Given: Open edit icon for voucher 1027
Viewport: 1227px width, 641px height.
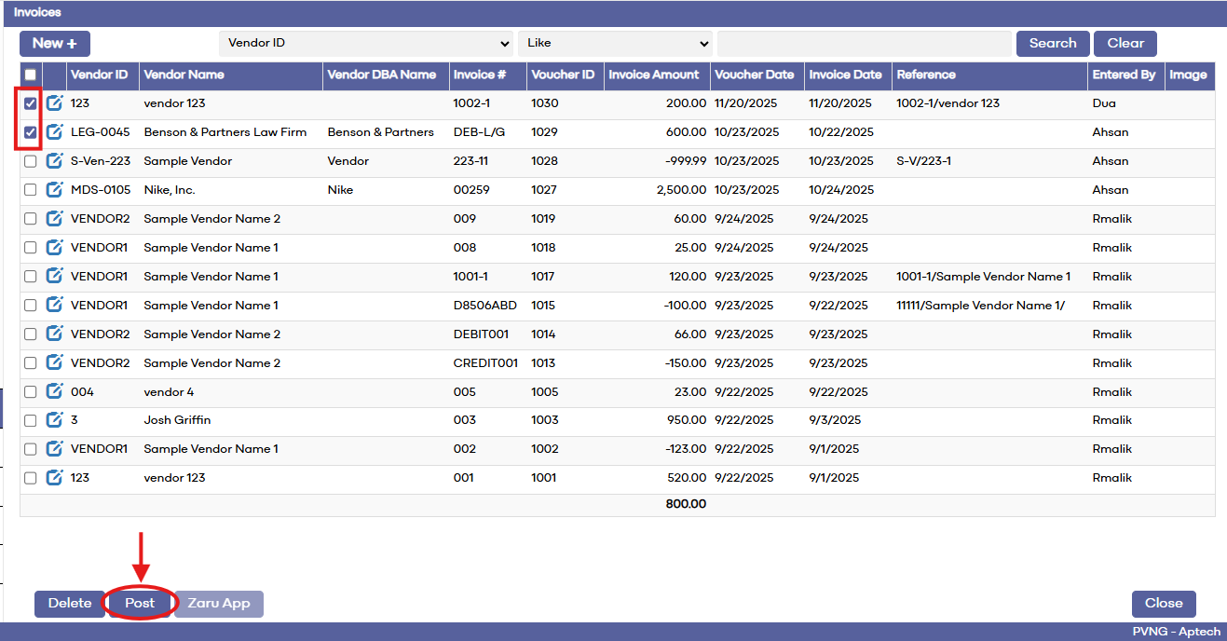Looking at the screenshot, I should coord(55,190).
